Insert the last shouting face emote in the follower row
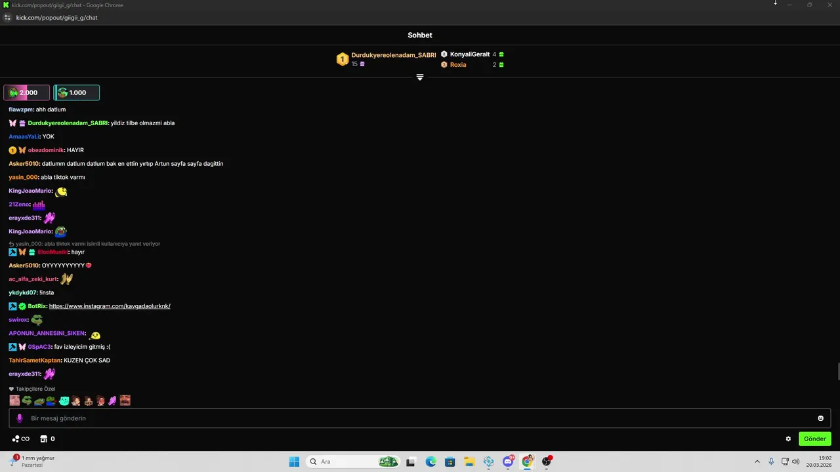The image size is (840, 472). click(125, 401)
